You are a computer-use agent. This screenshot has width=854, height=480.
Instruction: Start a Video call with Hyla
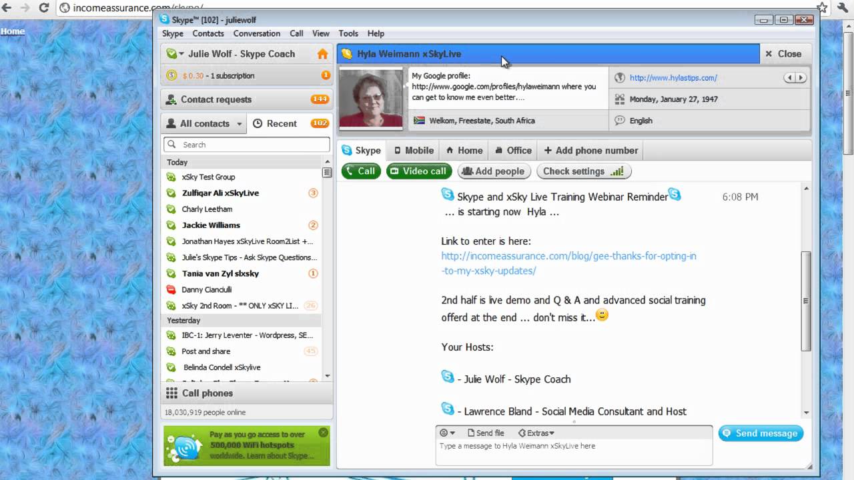pos(418,171)
